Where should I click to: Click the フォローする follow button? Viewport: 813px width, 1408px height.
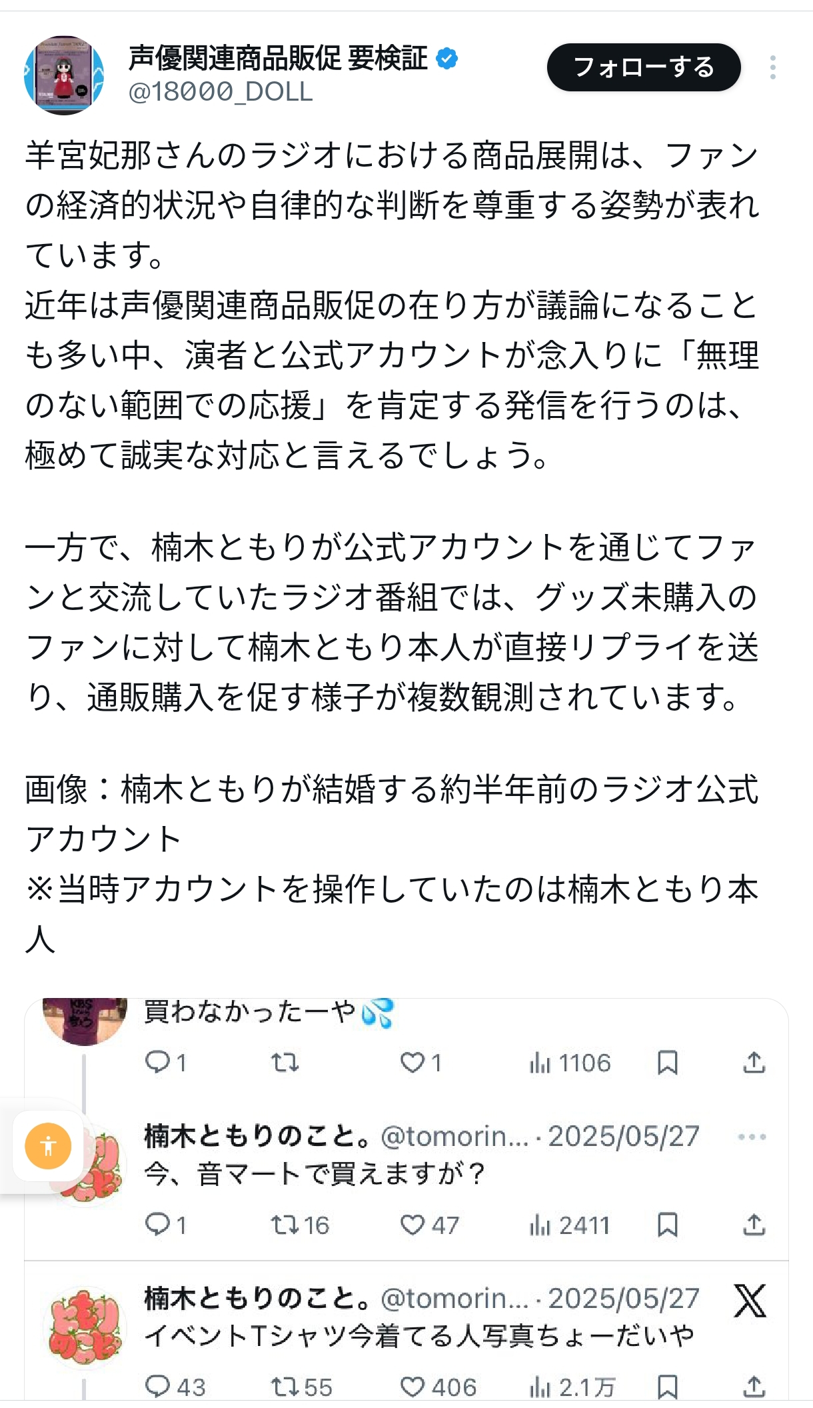pyautogui.click(x=643, y=67)
